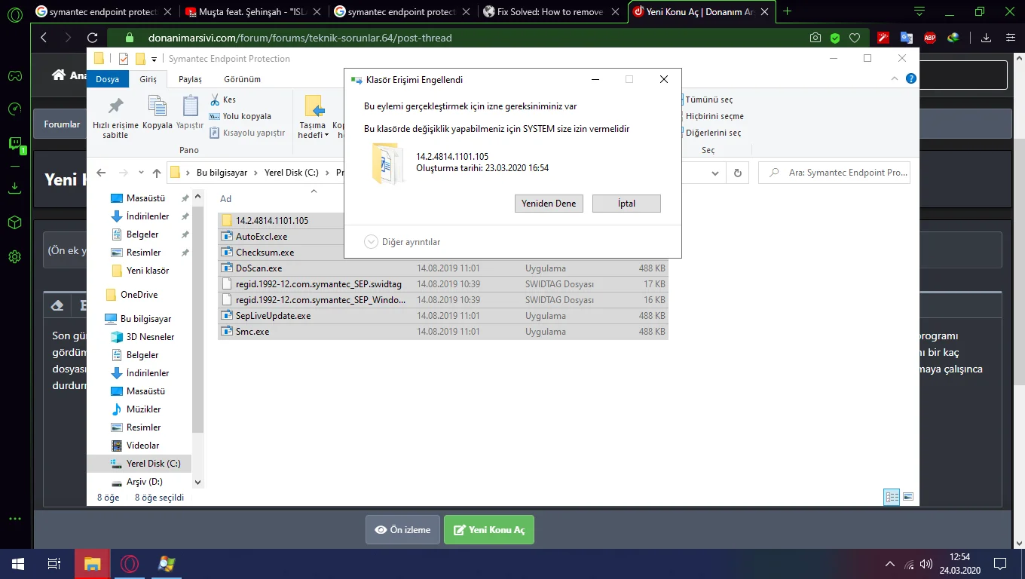Open the Twitch sidebar icon
This screenshot has height=579, width=1025.
pos(14,144)
